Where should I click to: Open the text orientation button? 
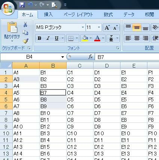(155, 27)
